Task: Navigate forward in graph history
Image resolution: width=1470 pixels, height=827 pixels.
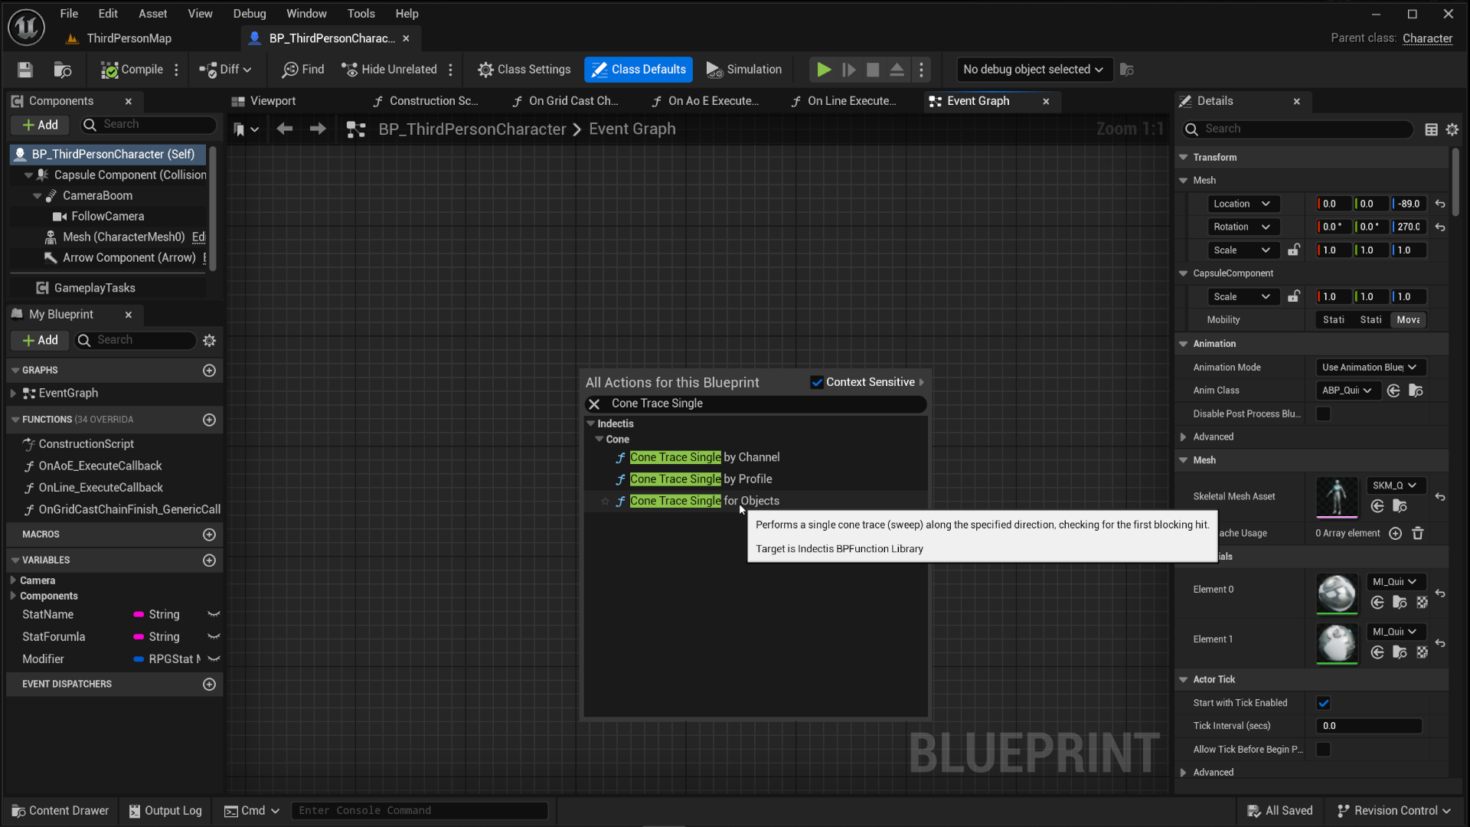Action: [318, 129]
